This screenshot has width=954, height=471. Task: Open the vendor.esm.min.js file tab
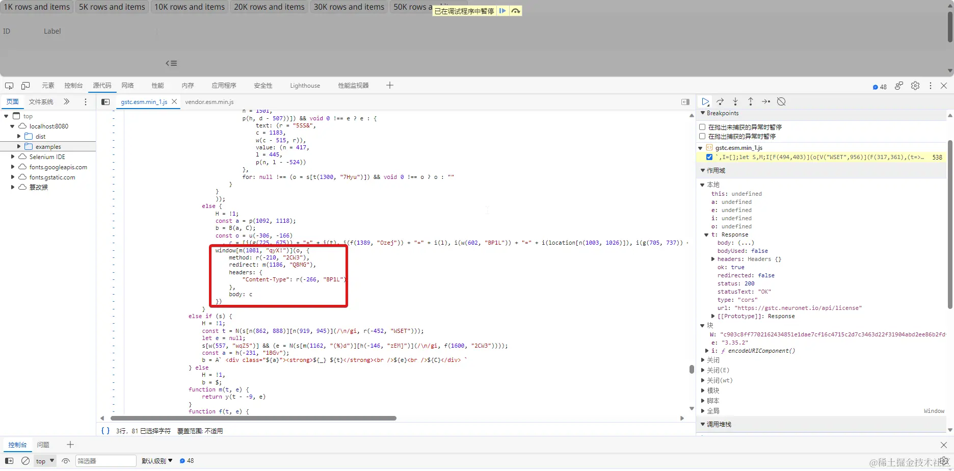point(209,102)
